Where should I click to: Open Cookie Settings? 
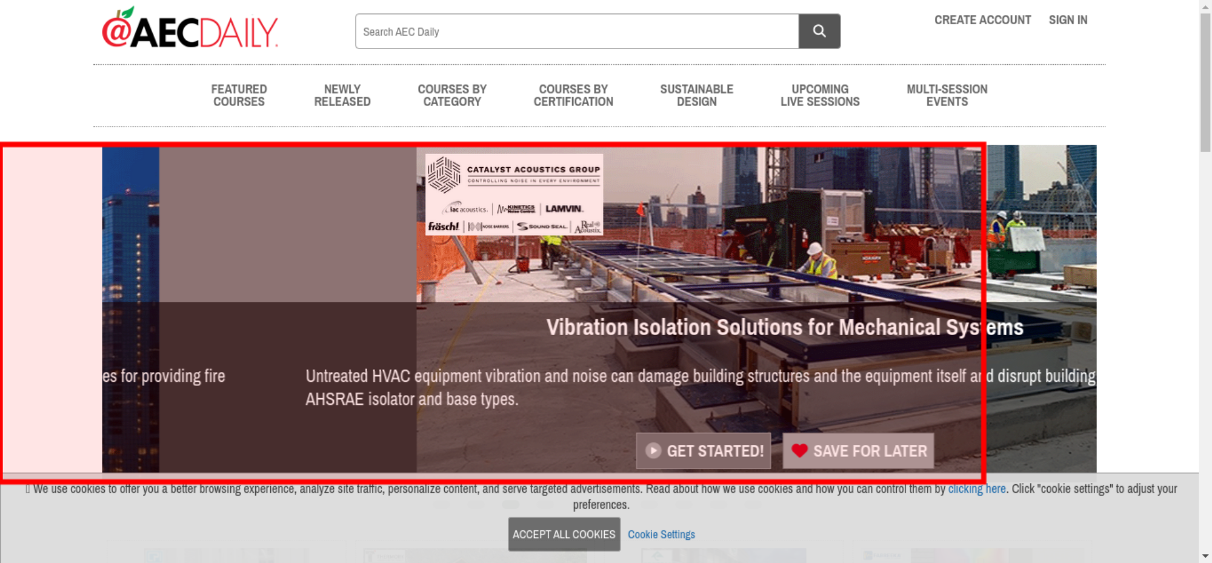[661, 535]
